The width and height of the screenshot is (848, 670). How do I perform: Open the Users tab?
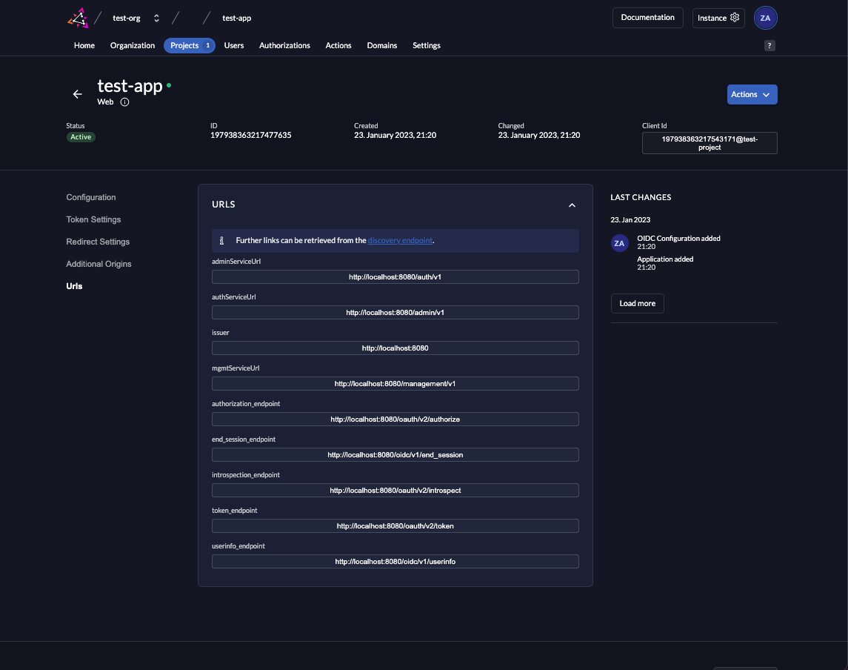[x=233, y=45]
